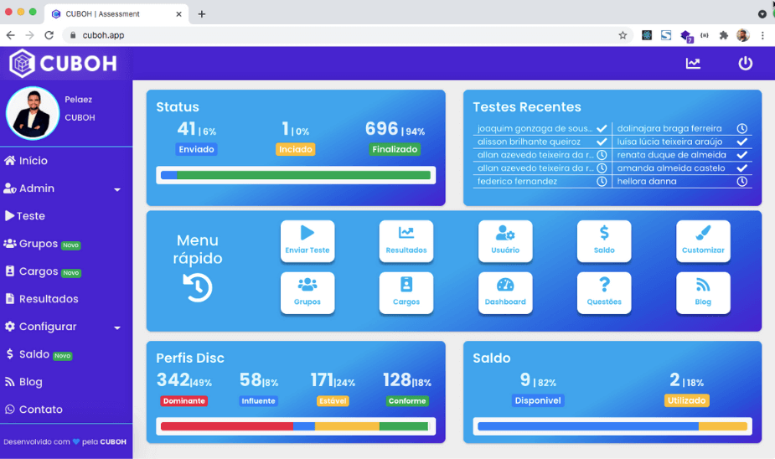Image resolution: width=775 pixels, height=459 pixels.
Task: Open Chrome three-dot menu
Action: tap(762, 35)
